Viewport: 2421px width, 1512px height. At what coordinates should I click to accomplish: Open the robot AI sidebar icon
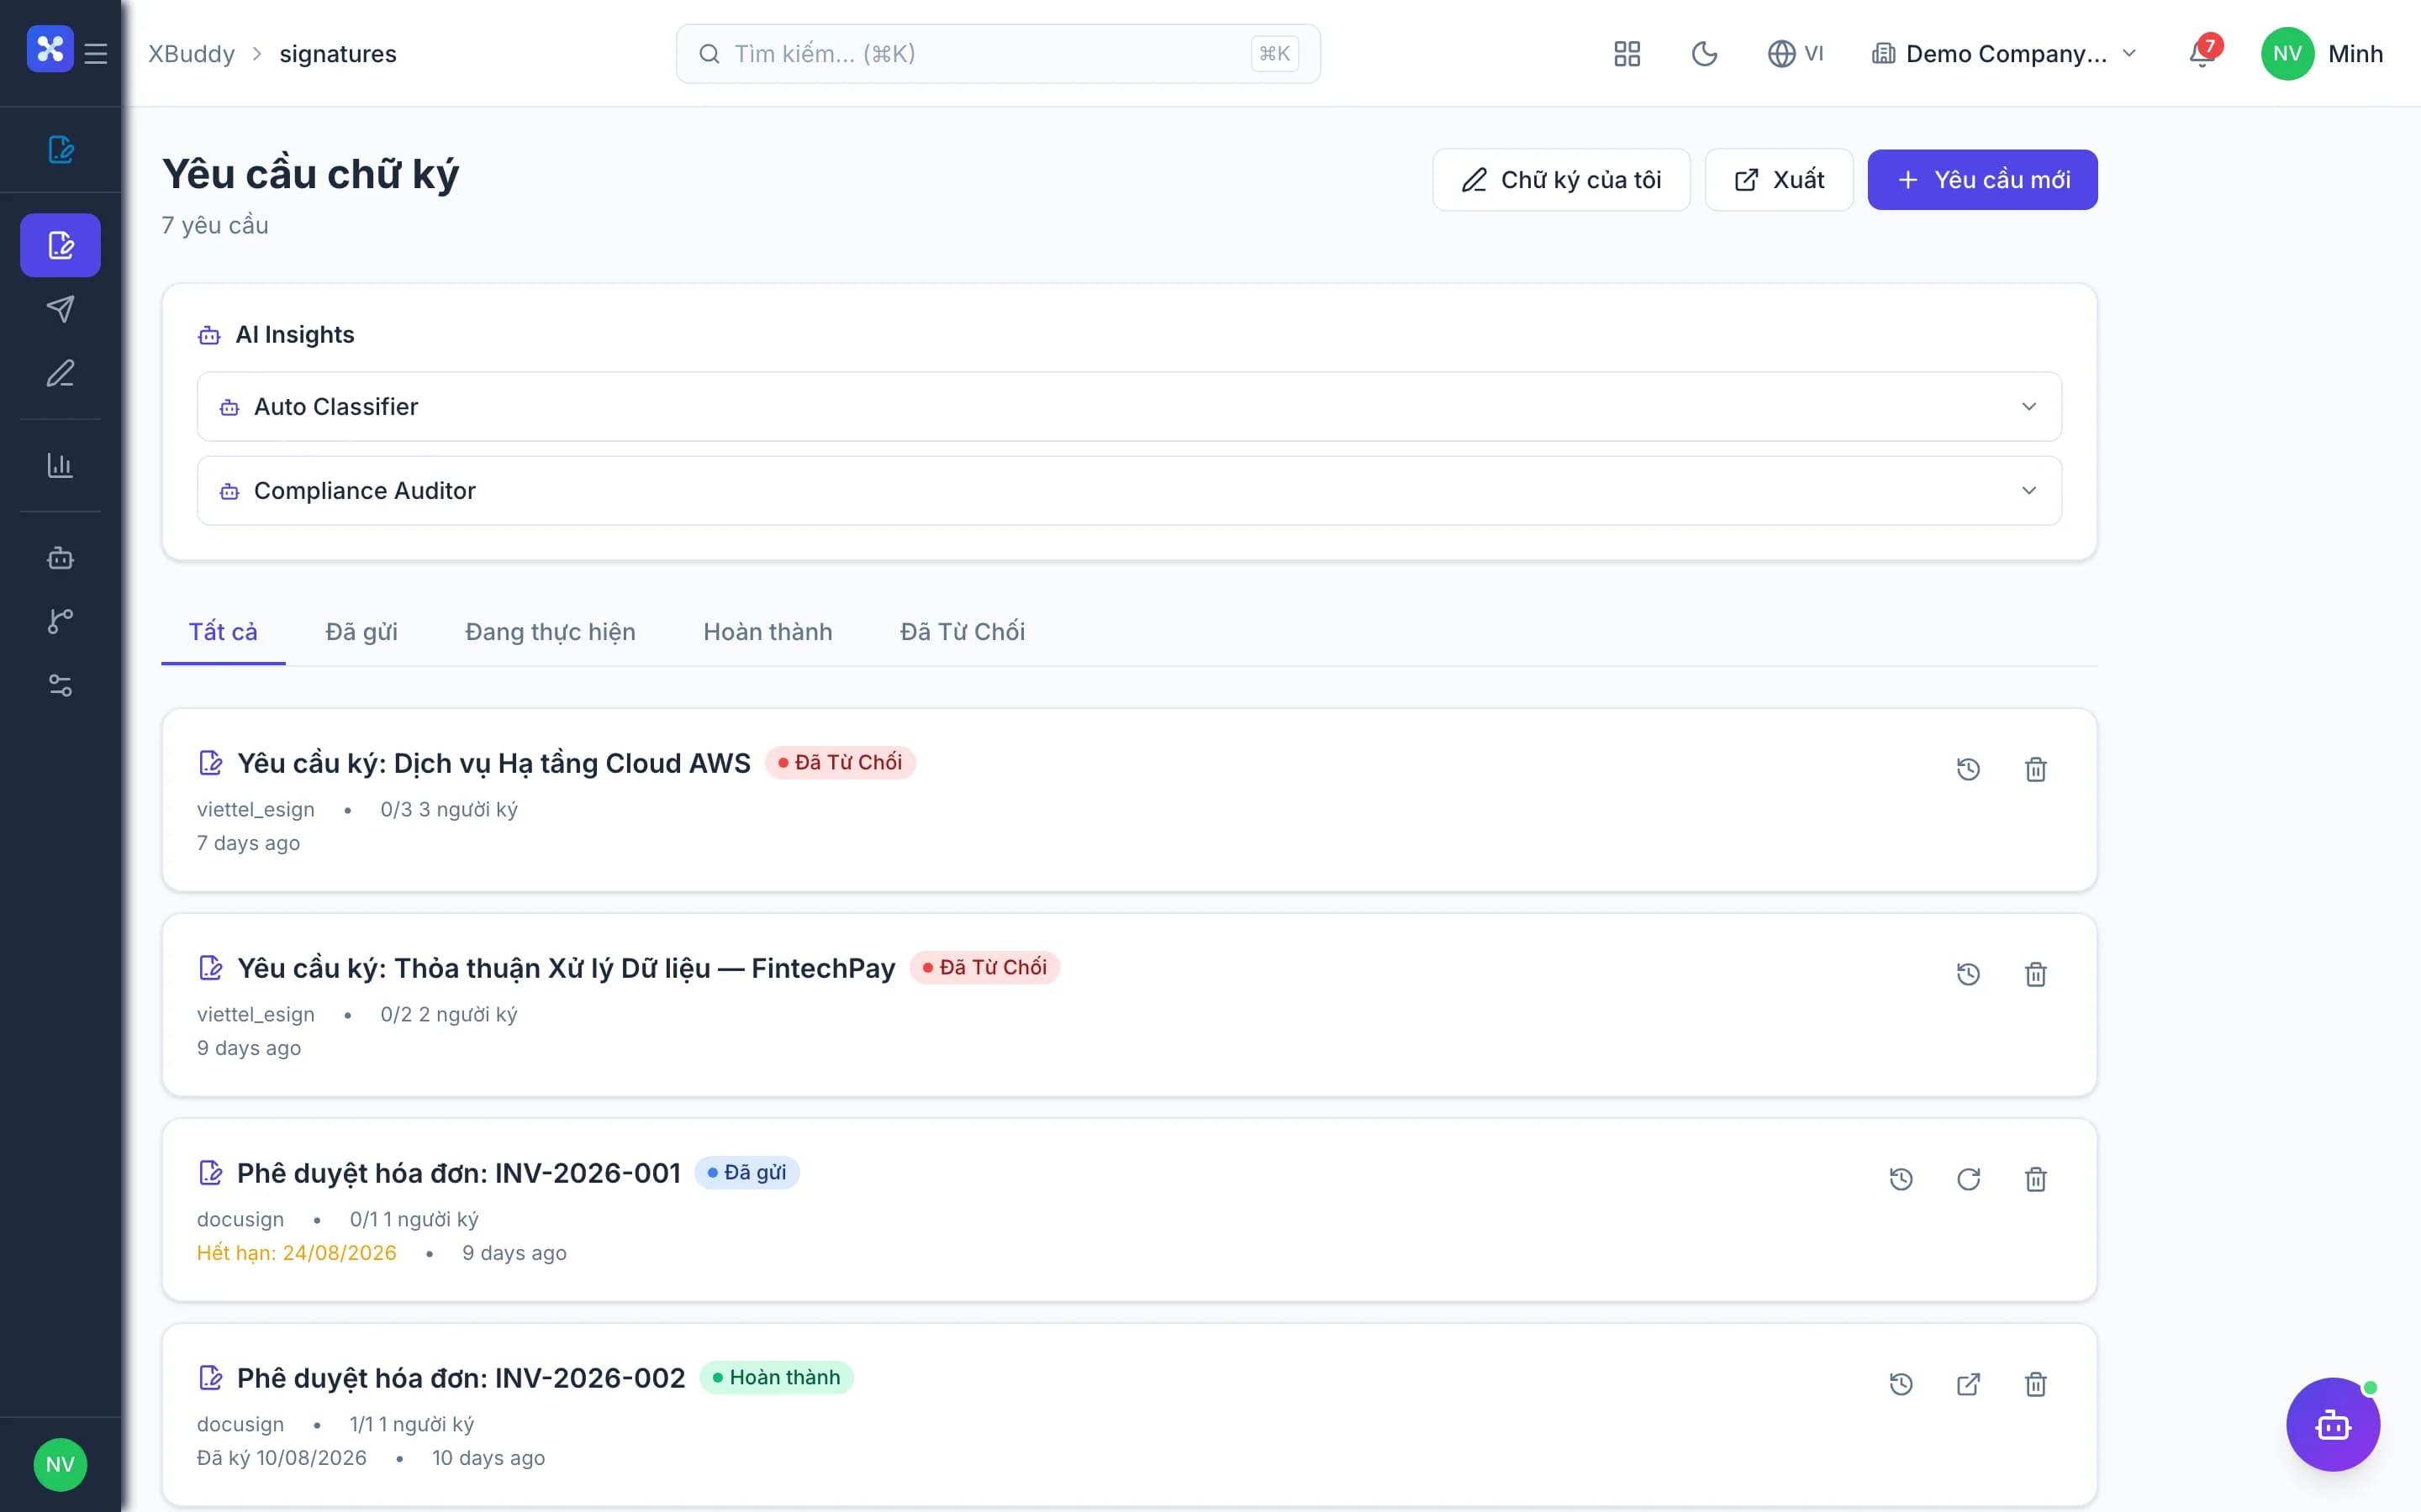click(60, 557)
